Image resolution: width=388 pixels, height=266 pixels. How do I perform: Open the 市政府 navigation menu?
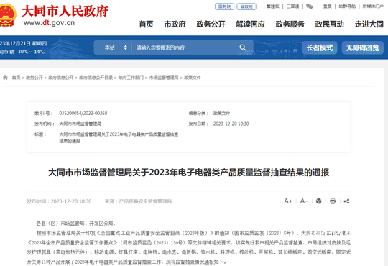tap(175, 24)
